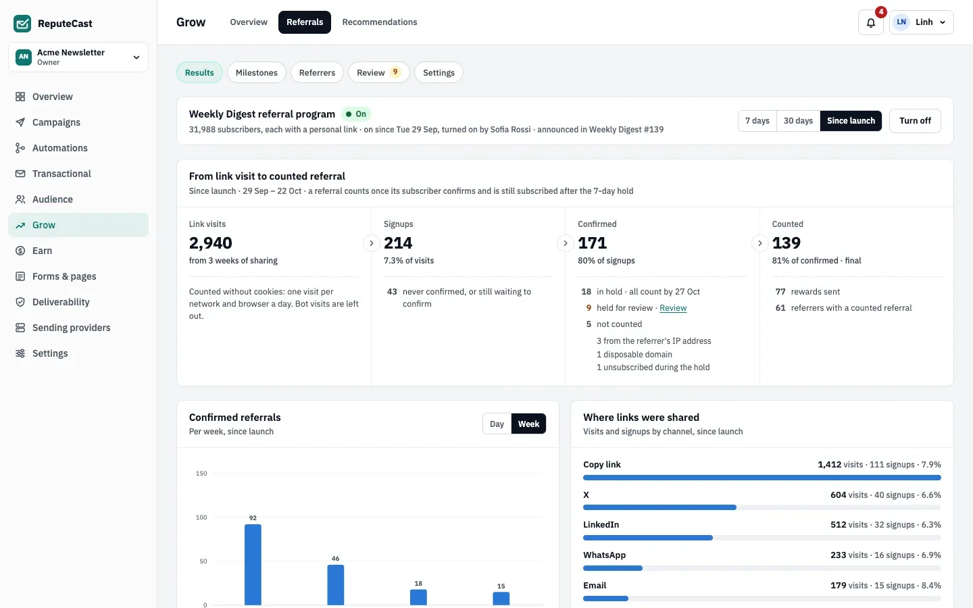Go to Audience in the sidebar

[x=78, y=199]
